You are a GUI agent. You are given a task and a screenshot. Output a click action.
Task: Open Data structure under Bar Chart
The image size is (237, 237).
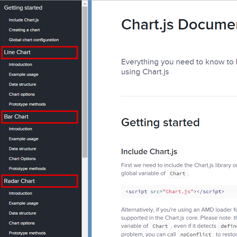pyautogui.click(x=22, y=149)
